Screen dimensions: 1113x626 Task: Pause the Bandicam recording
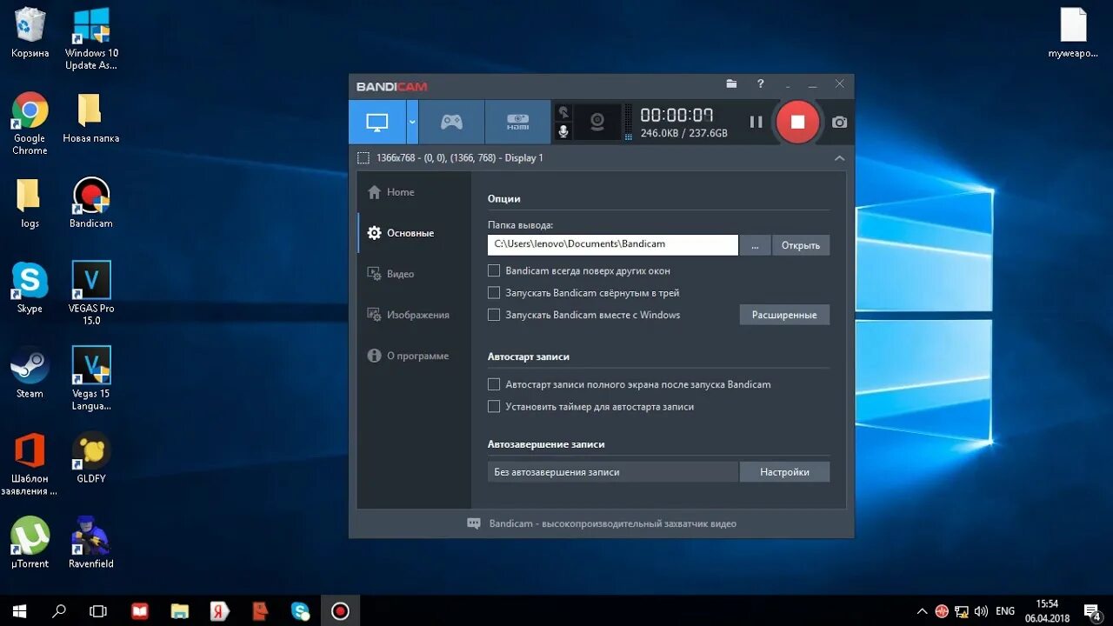pos(756,123)
